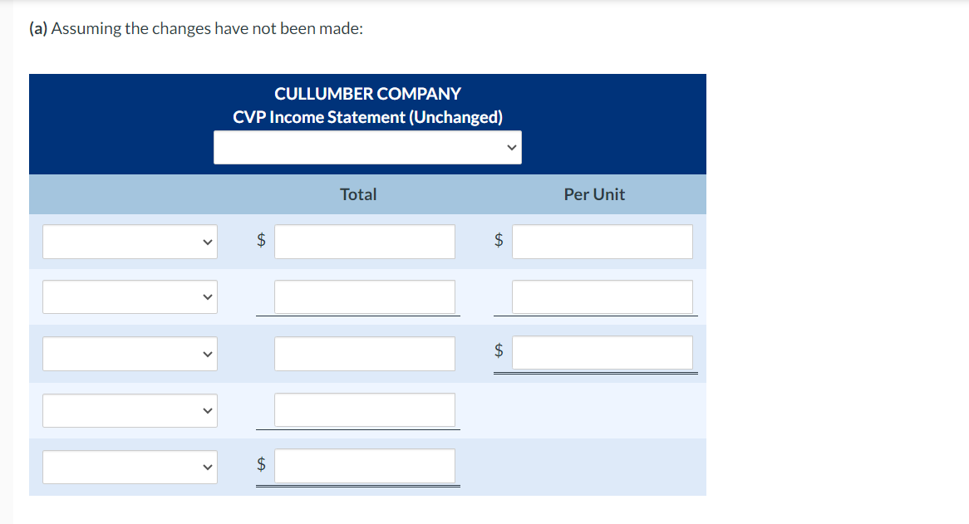Screen dimensions: 969x524
Task: Open the fourth row line item dropdown
Action: pos(129,409)
